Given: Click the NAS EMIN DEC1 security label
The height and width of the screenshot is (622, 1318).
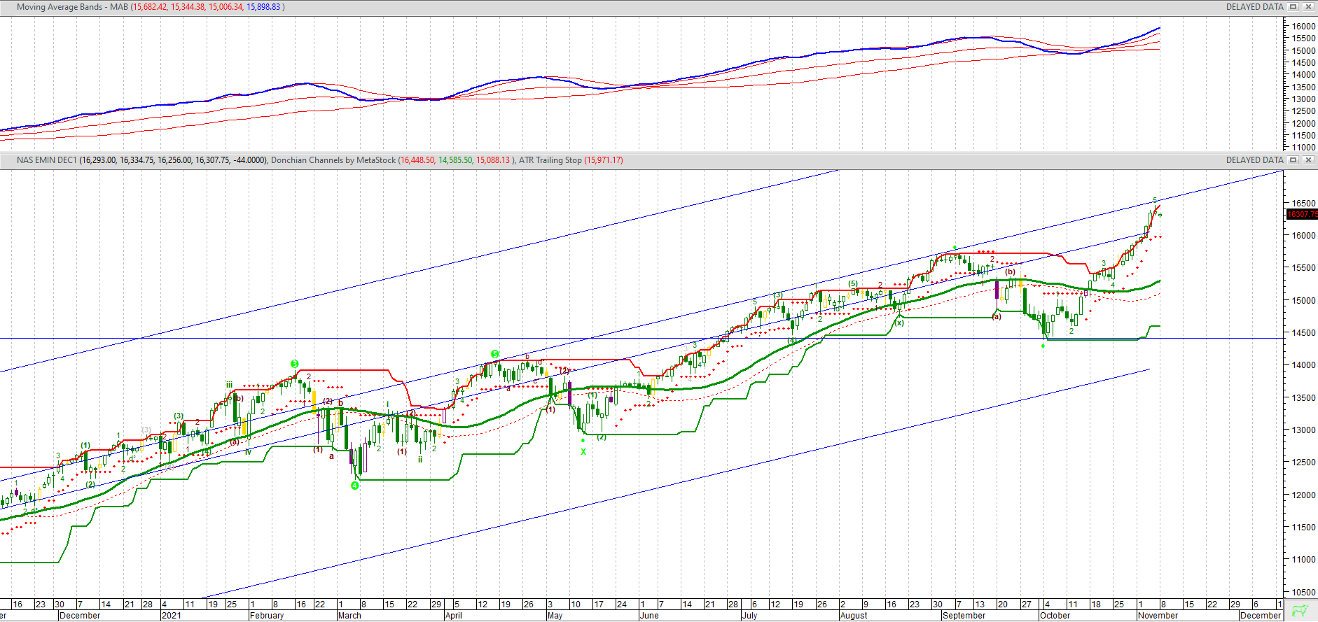Looking at the screenshot, I should click(46, 160).
